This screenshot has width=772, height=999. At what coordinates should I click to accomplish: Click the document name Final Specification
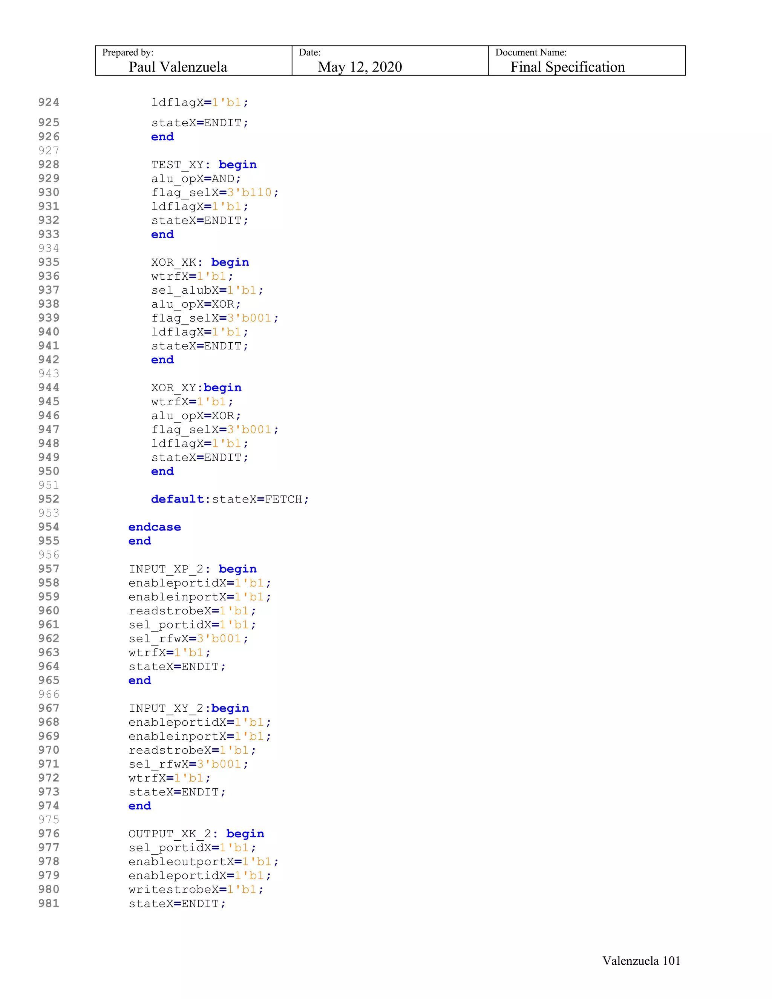pyautogui.click(x=568, y=67)
